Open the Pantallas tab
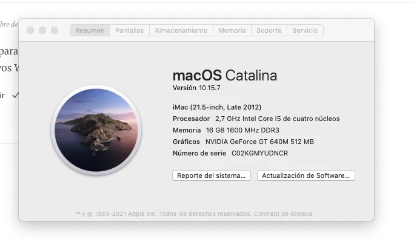 130,30
